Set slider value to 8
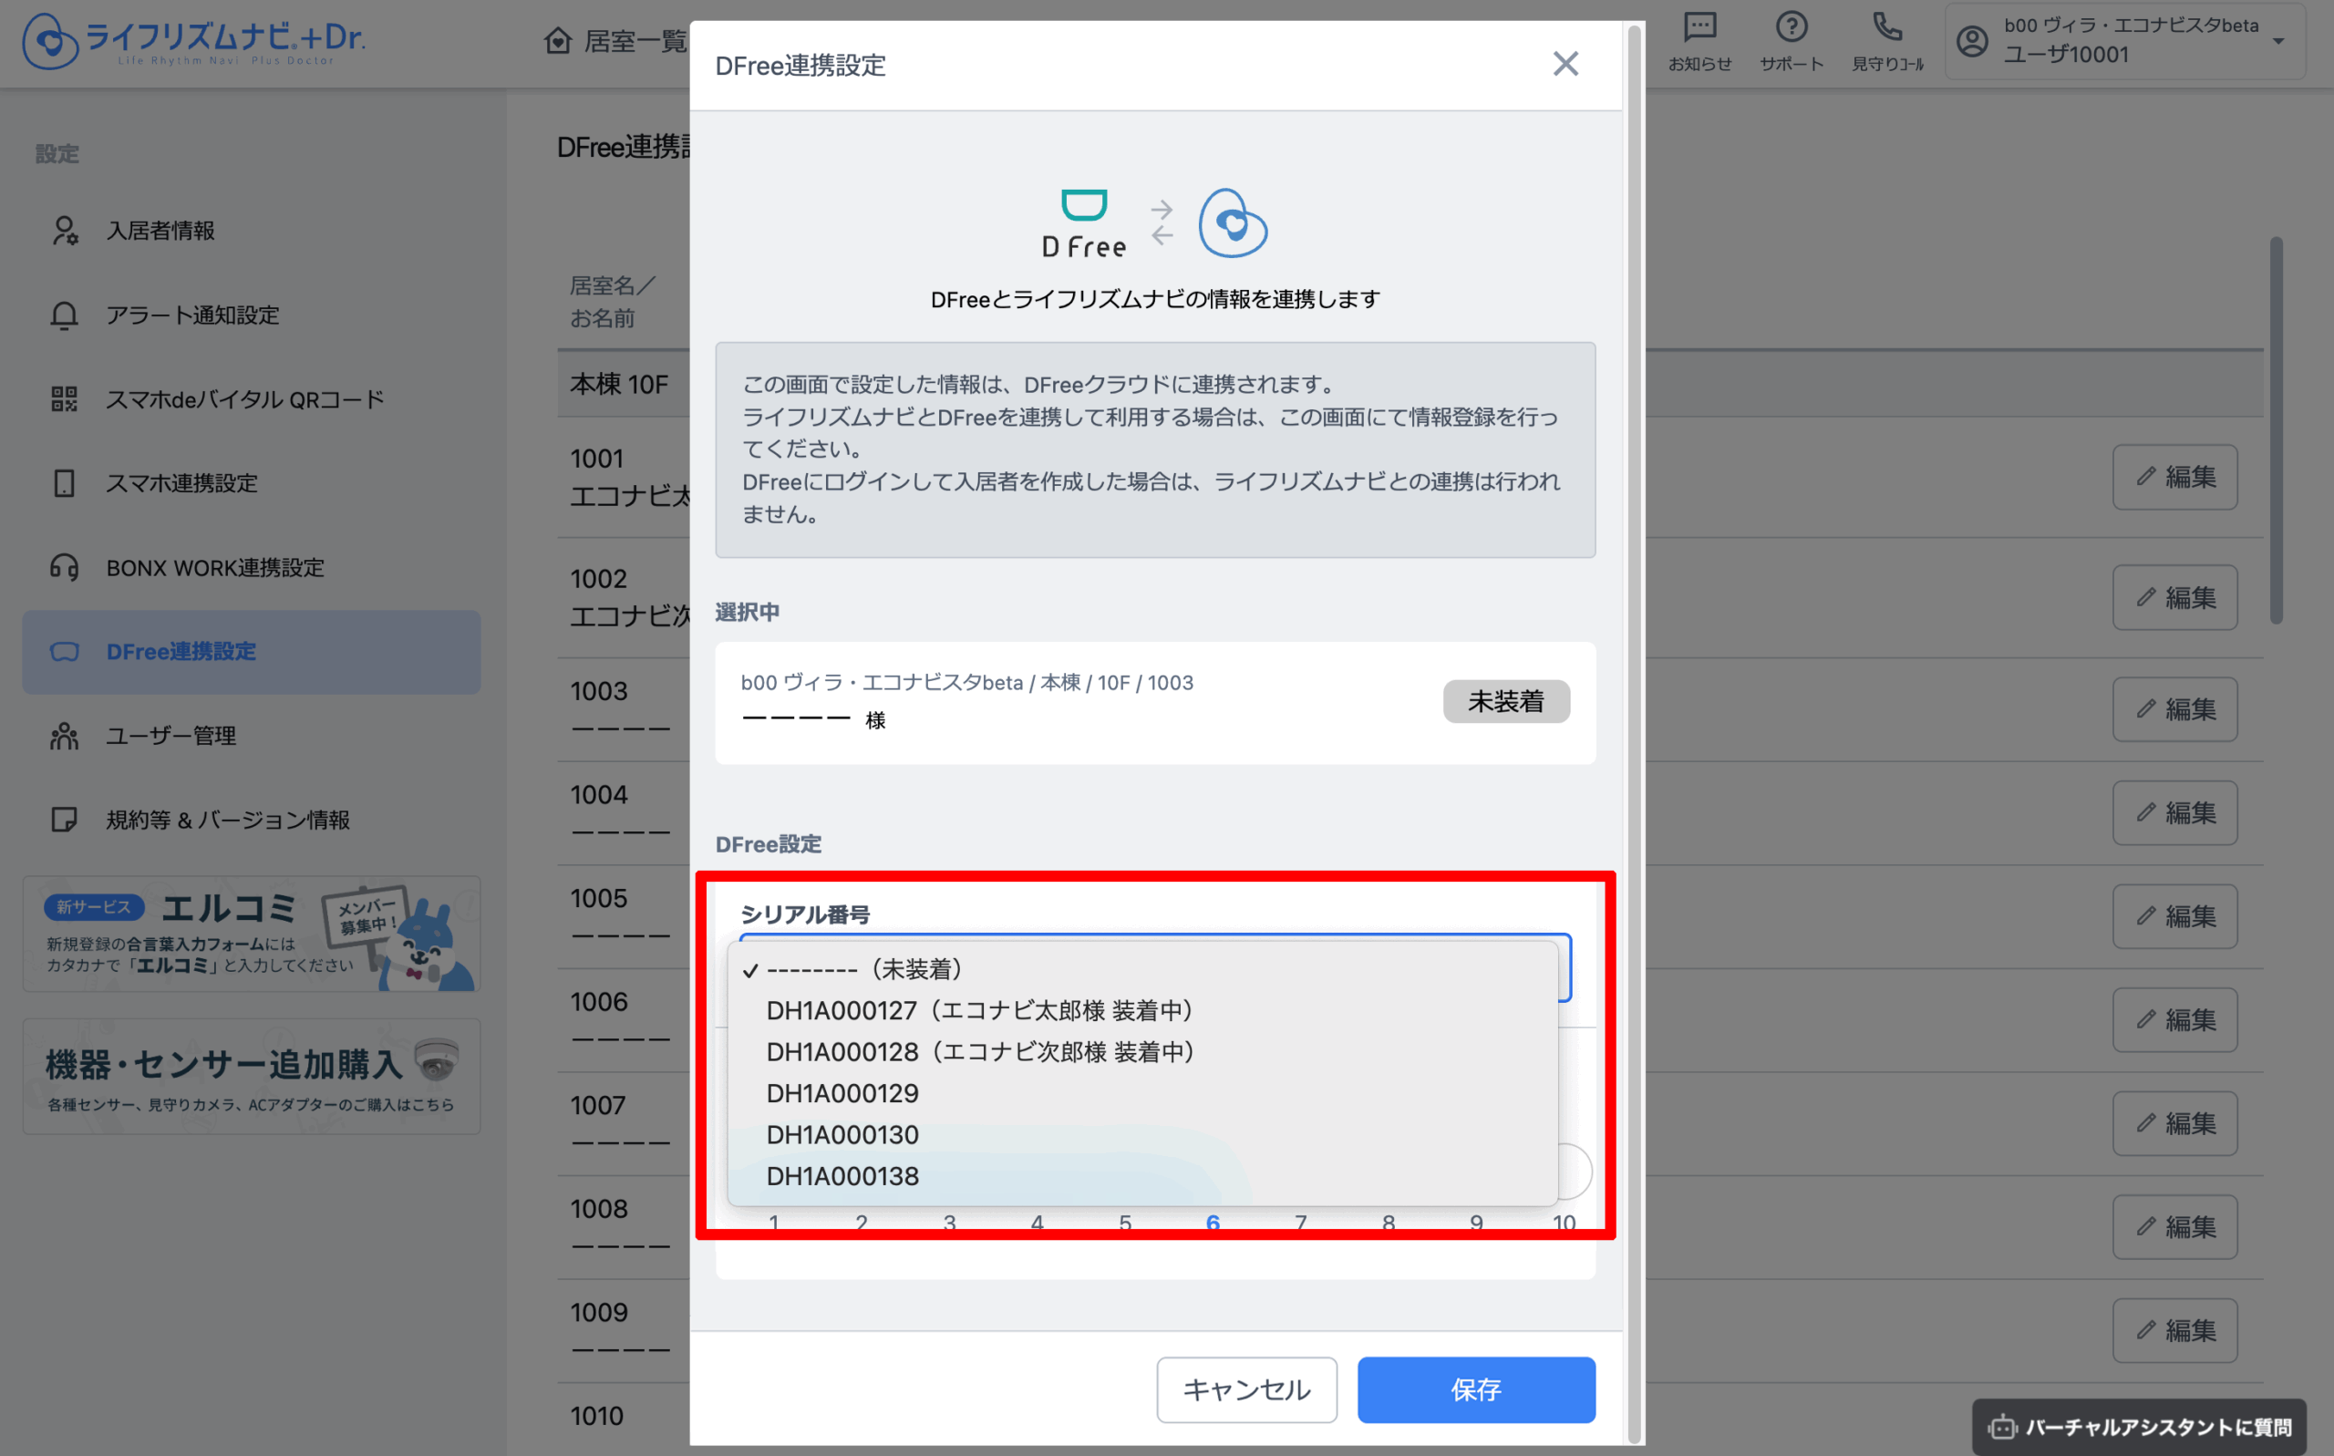Viewport: 2334px width, 1456px height. [1388, 1222]
